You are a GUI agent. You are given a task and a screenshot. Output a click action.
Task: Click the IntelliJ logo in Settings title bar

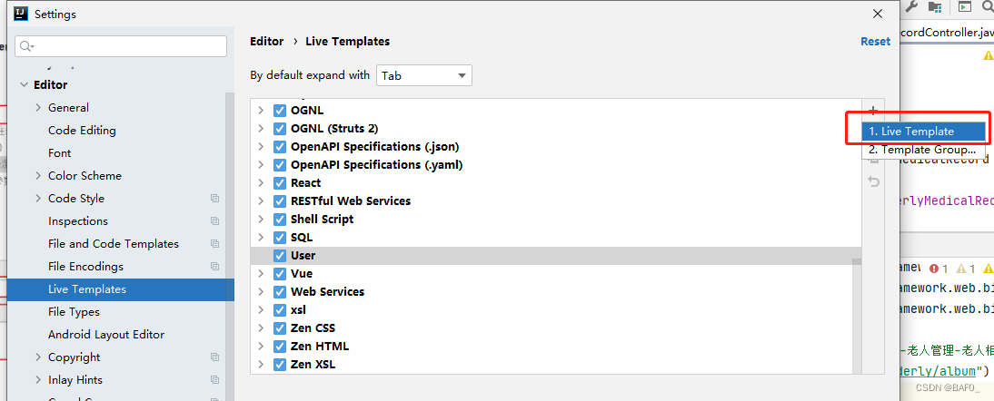pos(20,14)
